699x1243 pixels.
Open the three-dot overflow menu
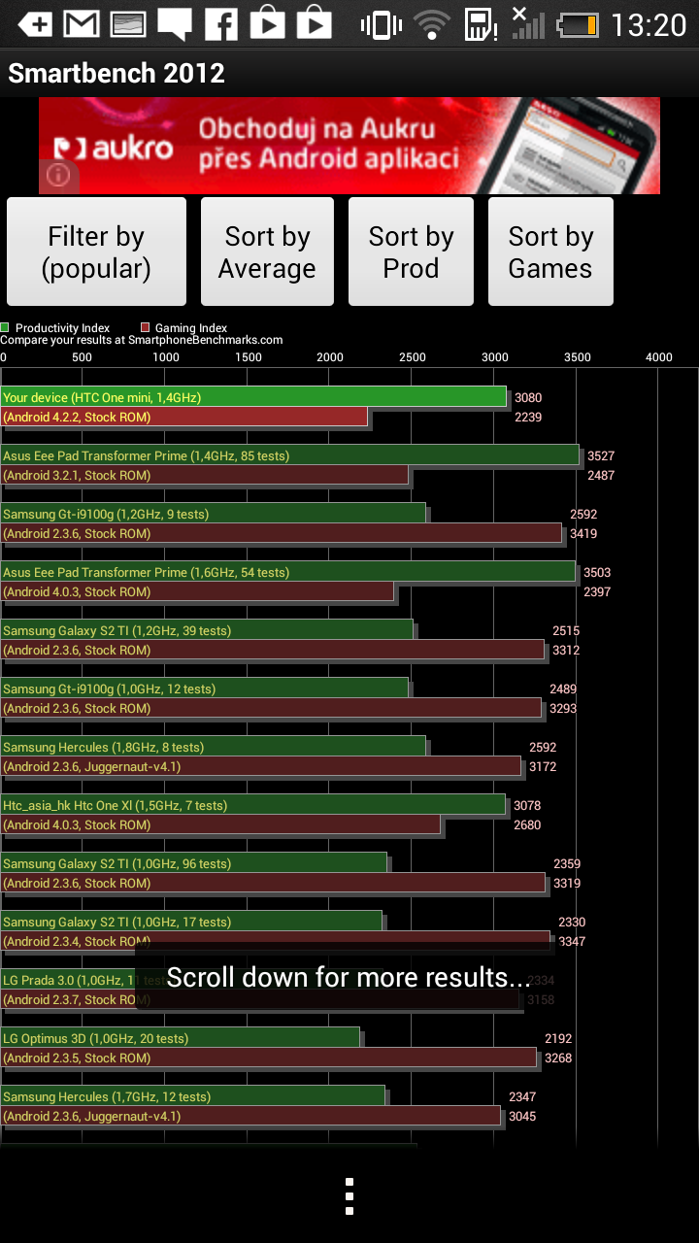pyautogui.click(x=349, y=1196)
